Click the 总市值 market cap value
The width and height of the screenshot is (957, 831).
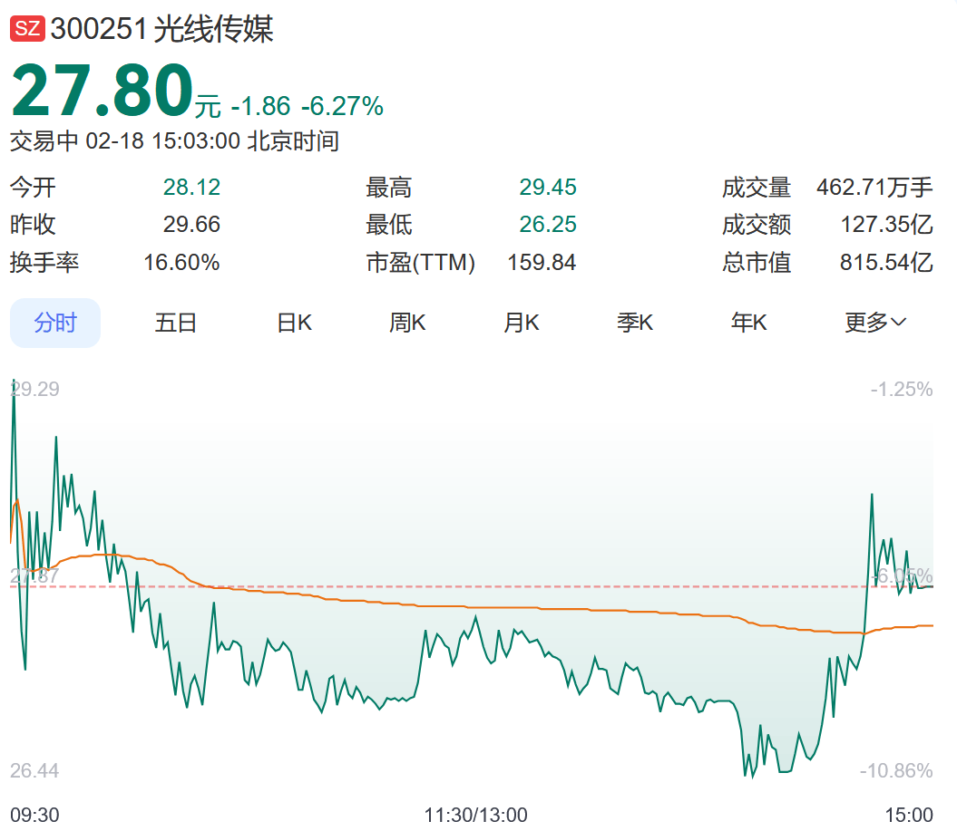tap(886, 263)
